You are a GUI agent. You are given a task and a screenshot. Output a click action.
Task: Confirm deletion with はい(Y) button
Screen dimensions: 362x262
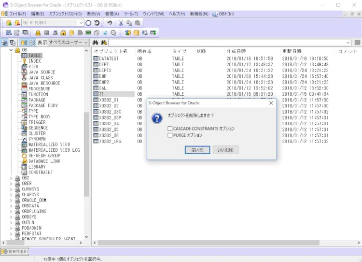click(197, 150)
